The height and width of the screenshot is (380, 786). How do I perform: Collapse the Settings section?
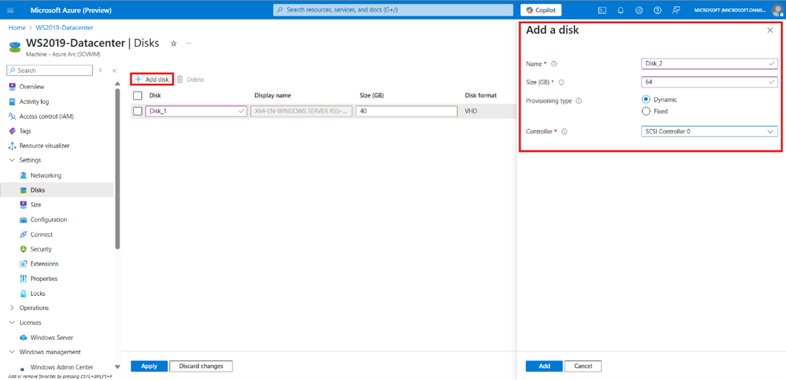tap(12, 160)
